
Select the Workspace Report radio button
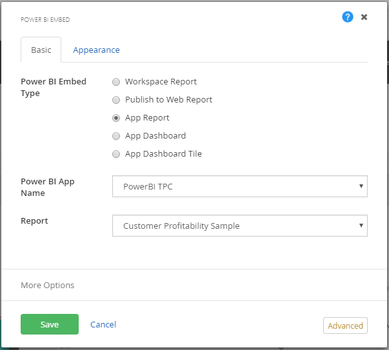tap(116, 82)
